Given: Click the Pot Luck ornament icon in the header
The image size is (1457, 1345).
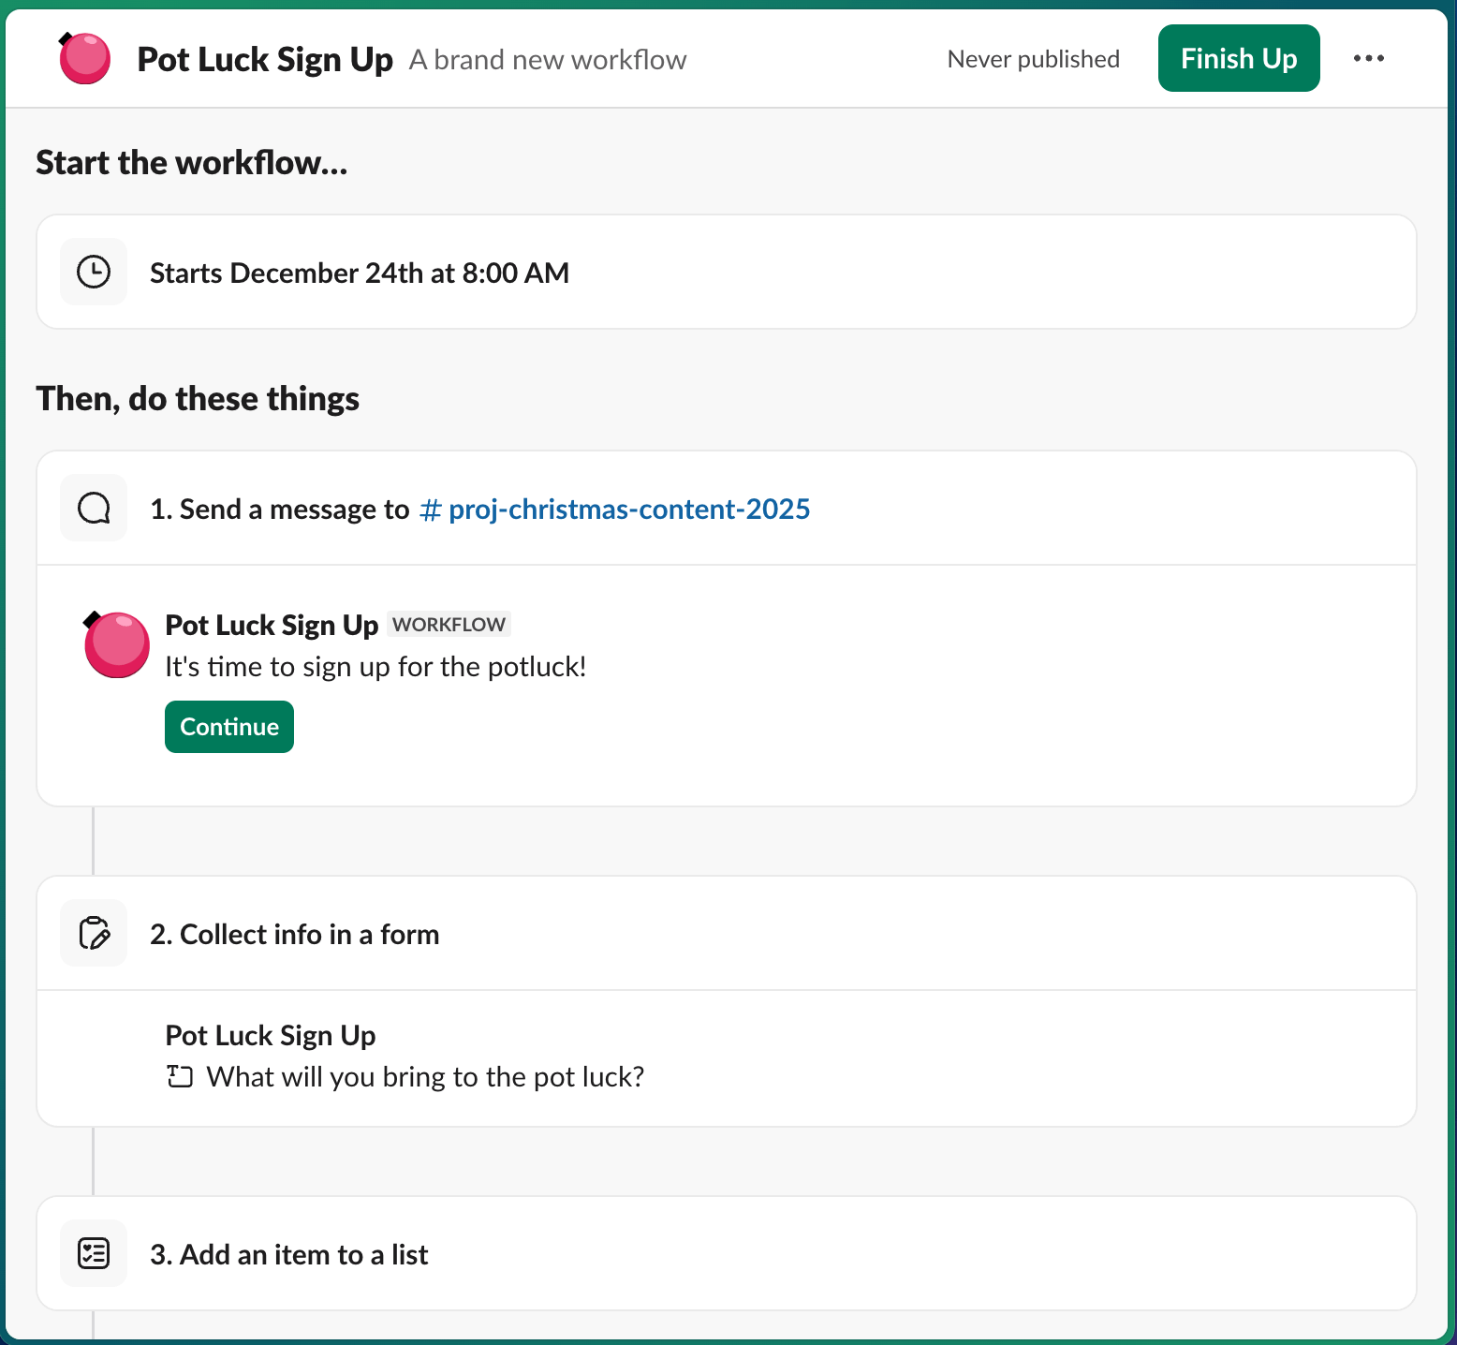Looking at the screenshot, I should click(x=84, y=58).
